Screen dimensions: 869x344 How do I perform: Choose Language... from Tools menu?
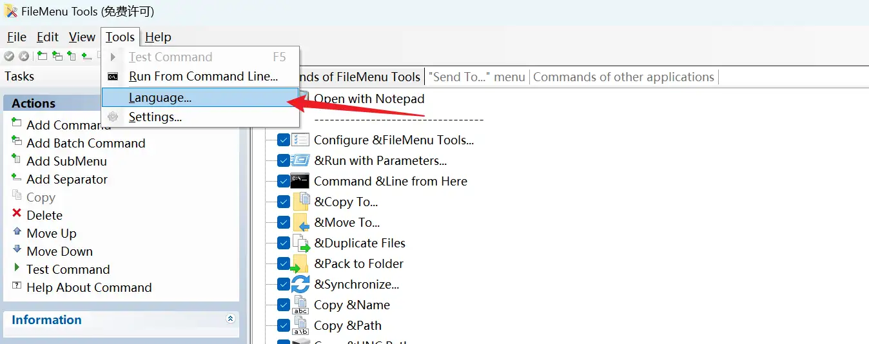200,97
